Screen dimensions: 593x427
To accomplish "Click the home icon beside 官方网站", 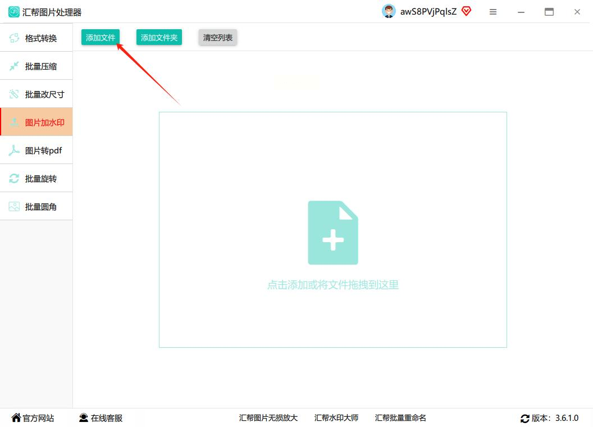I will pos(16,417).
